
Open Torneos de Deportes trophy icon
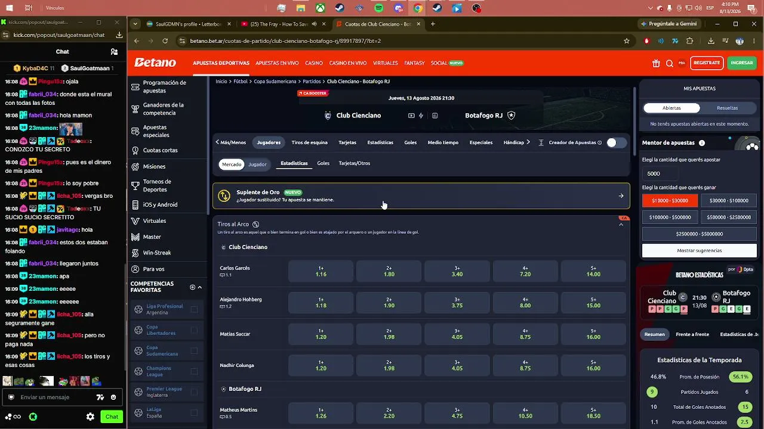(x=135, y=185)
